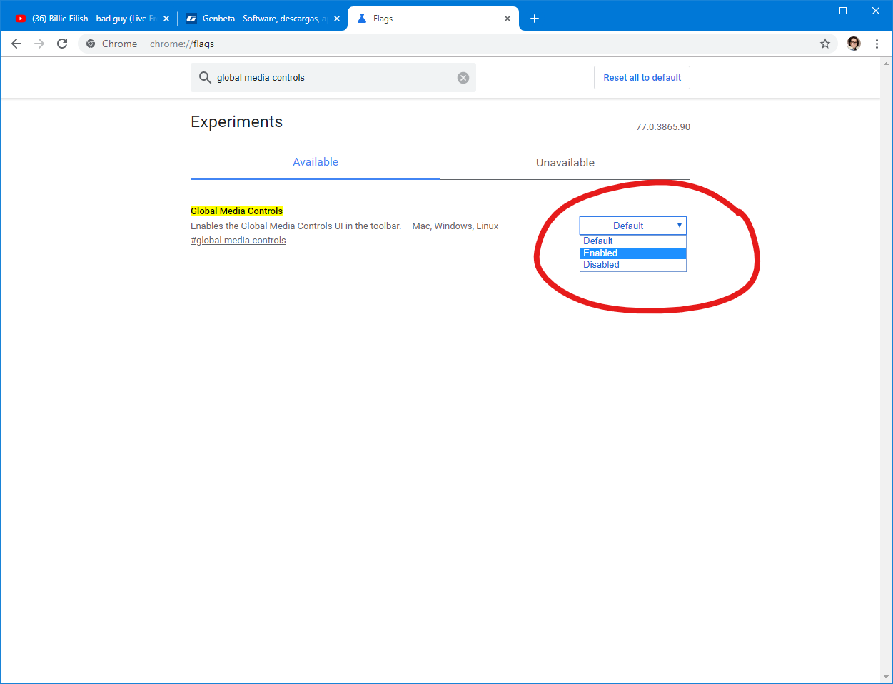Reload the Flags page

[x=62, y=44]
